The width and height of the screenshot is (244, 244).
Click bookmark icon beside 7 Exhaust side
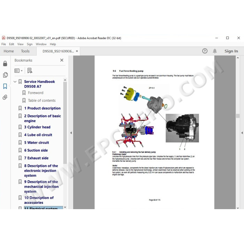(20, 158)
